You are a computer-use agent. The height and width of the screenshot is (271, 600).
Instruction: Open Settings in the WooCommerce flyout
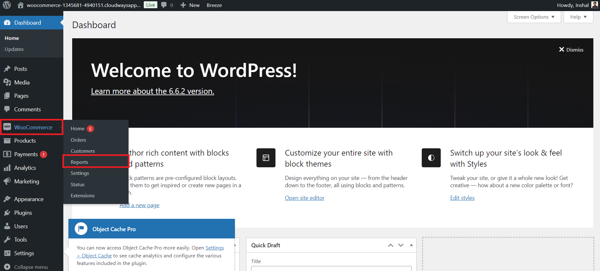click(x=80, y=173)
